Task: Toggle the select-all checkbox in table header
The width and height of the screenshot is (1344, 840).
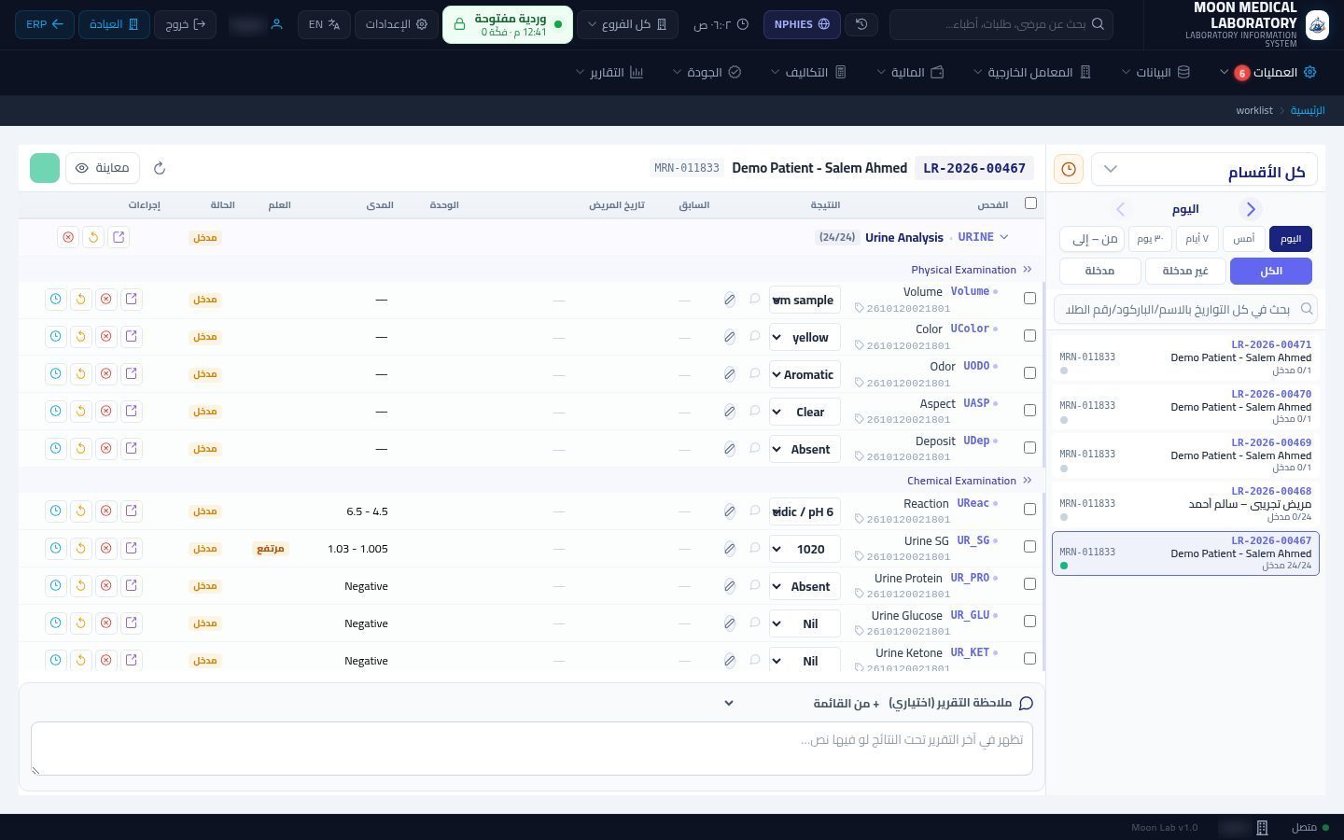Action: [1030, 203]
